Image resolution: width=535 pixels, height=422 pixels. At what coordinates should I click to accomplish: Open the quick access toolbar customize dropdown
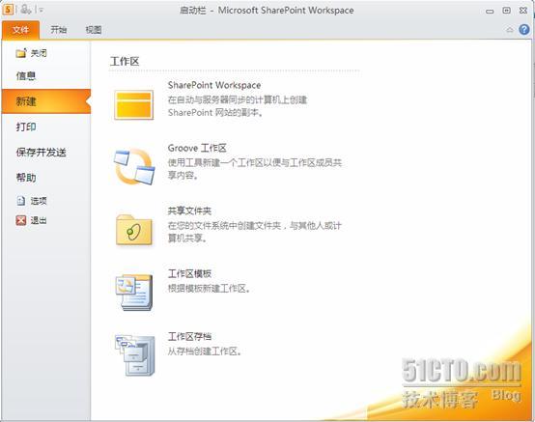[41, 11]
